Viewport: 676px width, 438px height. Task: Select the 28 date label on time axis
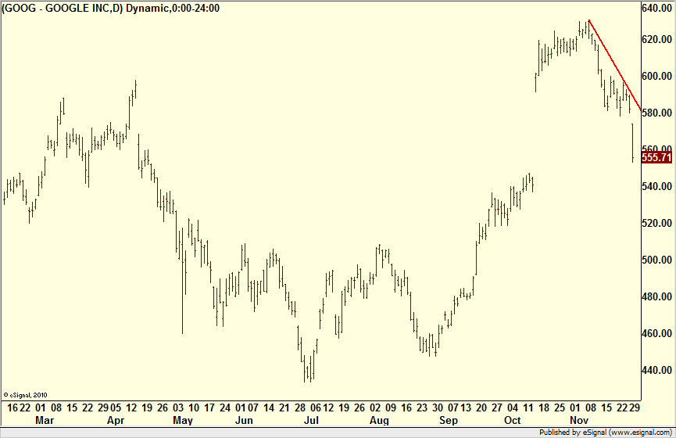[300, 407]
